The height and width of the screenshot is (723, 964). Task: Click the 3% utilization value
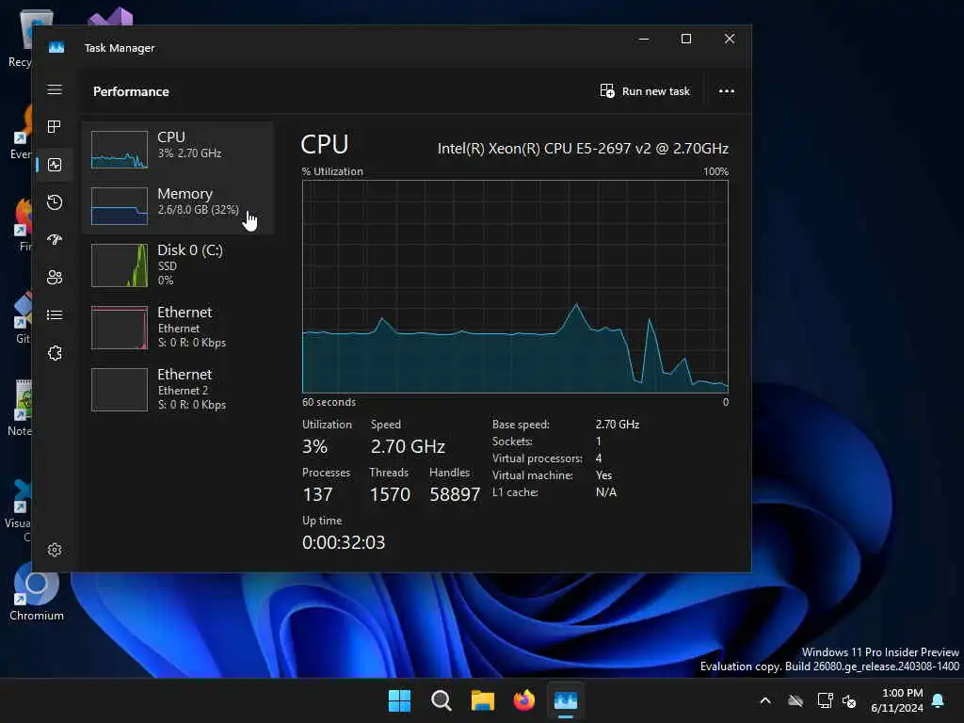coord(314,446)
